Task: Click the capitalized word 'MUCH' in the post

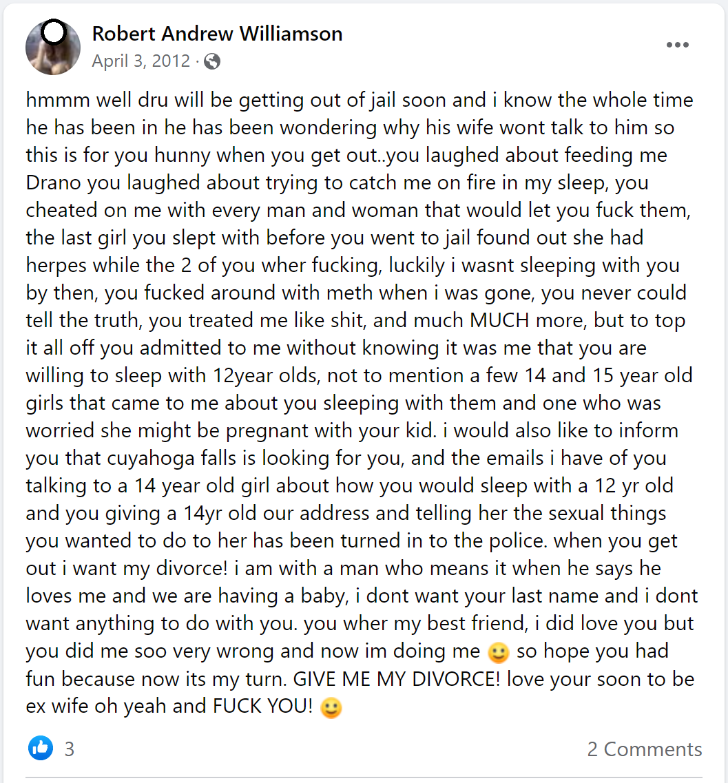Action: point(499,321)
